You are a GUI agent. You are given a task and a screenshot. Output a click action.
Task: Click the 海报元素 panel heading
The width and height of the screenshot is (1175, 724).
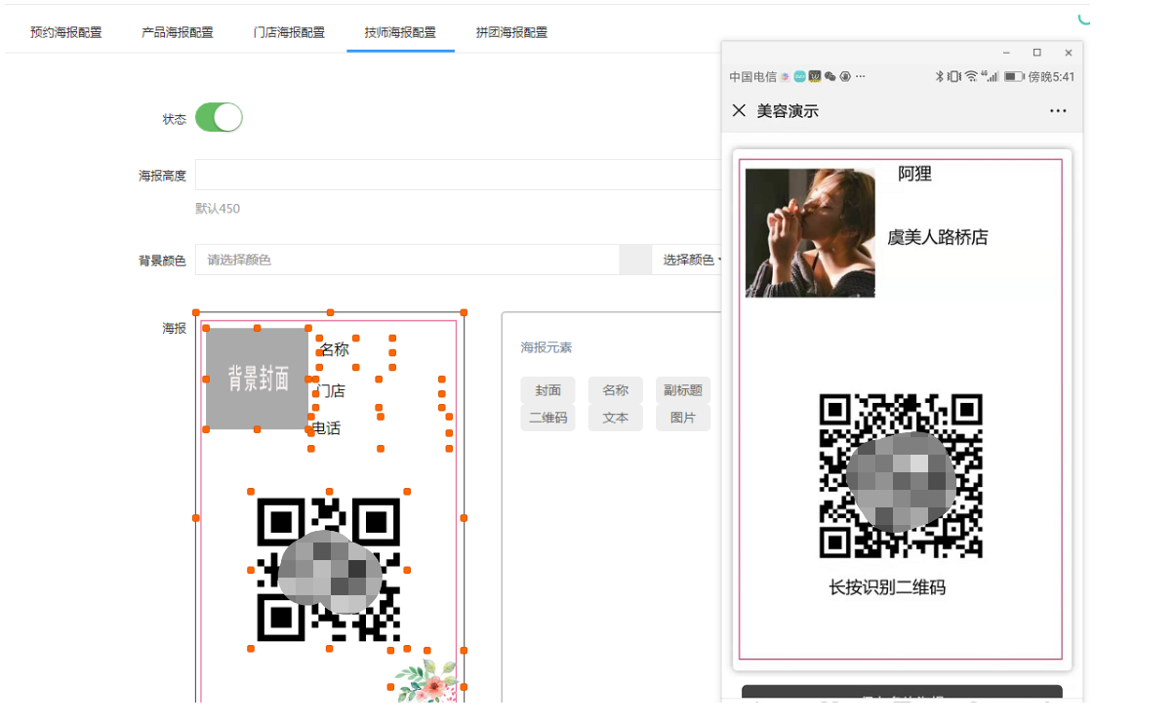(x=547, y=347)
